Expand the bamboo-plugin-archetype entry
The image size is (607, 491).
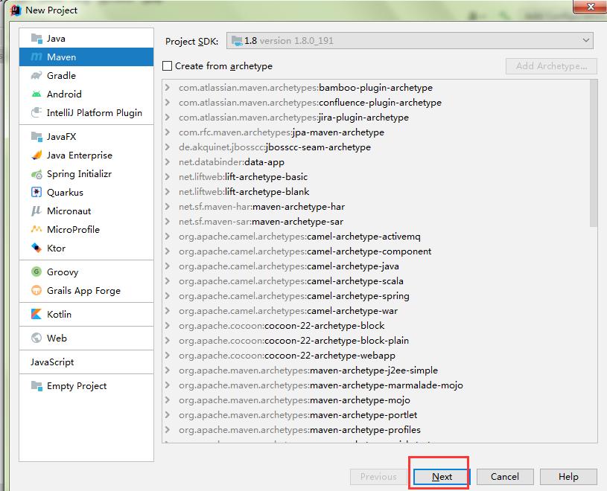168,88
